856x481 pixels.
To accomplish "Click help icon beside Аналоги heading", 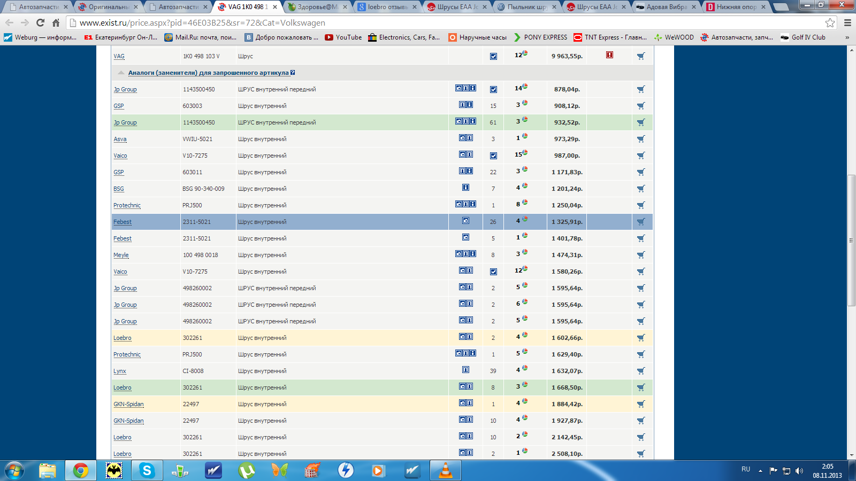I will [293, 73].
